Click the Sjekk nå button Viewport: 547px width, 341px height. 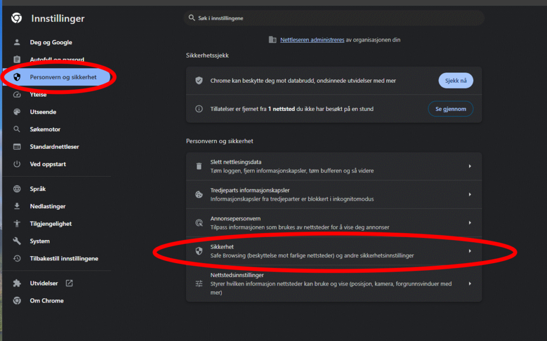[456, 81]
